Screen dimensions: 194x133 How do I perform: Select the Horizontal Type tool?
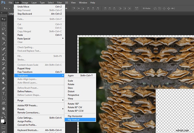[x=3, y=93]
